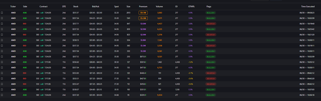
Task: Click the OI value 1,558
Action: [x=177, y=89]
